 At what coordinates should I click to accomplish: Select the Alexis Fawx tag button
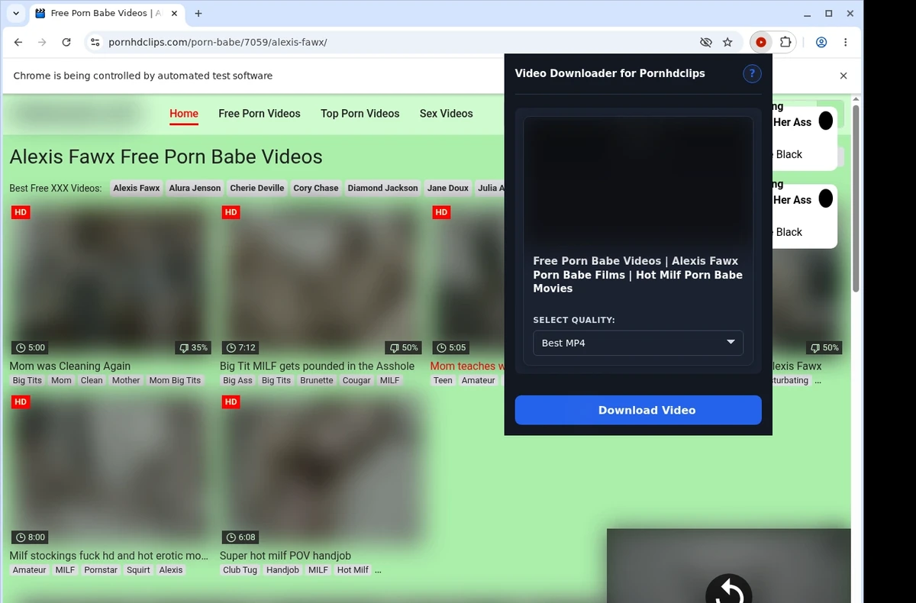[x=137, y=188]
